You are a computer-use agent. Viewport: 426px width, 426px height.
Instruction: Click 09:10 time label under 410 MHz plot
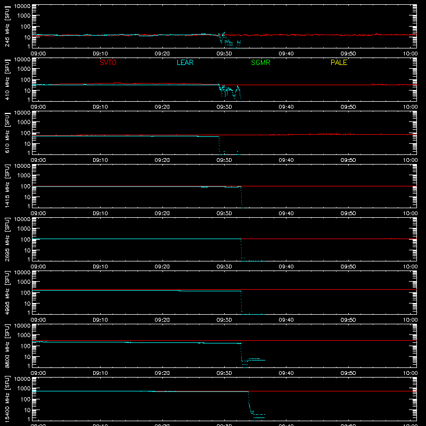click(x=100, y=107)
